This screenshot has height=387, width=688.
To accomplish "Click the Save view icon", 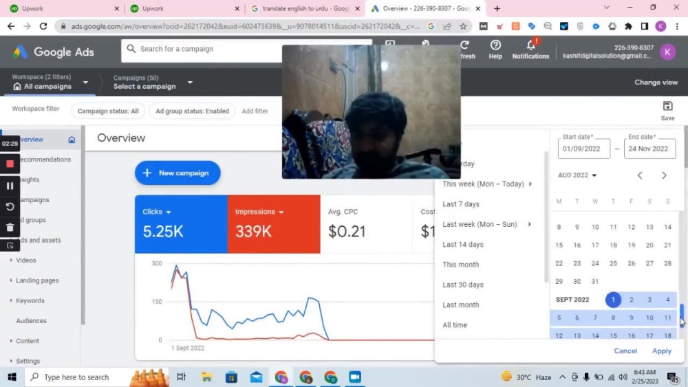I will point(667,111).
